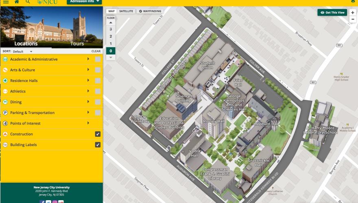This screenshot has width=358, height=203.
Task: Open the Instagram social link
Action: (55, 201)
